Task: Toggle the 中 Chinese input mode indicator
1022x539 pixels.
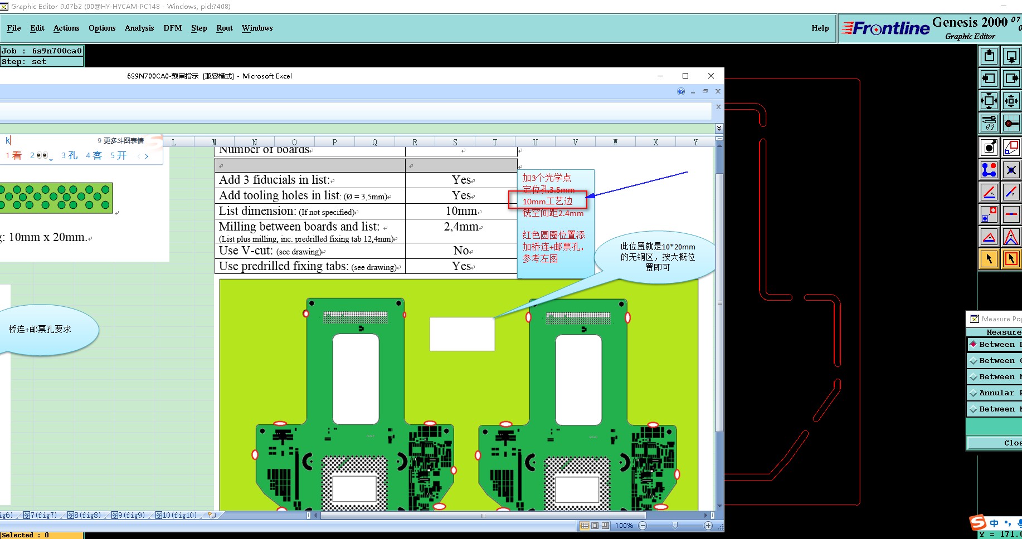Action: pos(995,523)
